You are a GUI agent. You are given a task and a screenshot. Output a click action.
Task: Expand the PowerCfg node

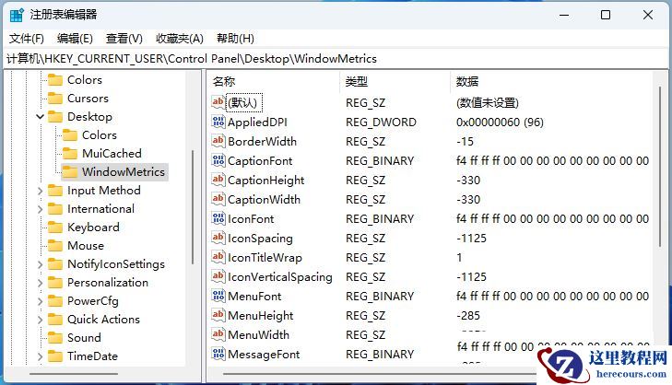click(40, 300)
